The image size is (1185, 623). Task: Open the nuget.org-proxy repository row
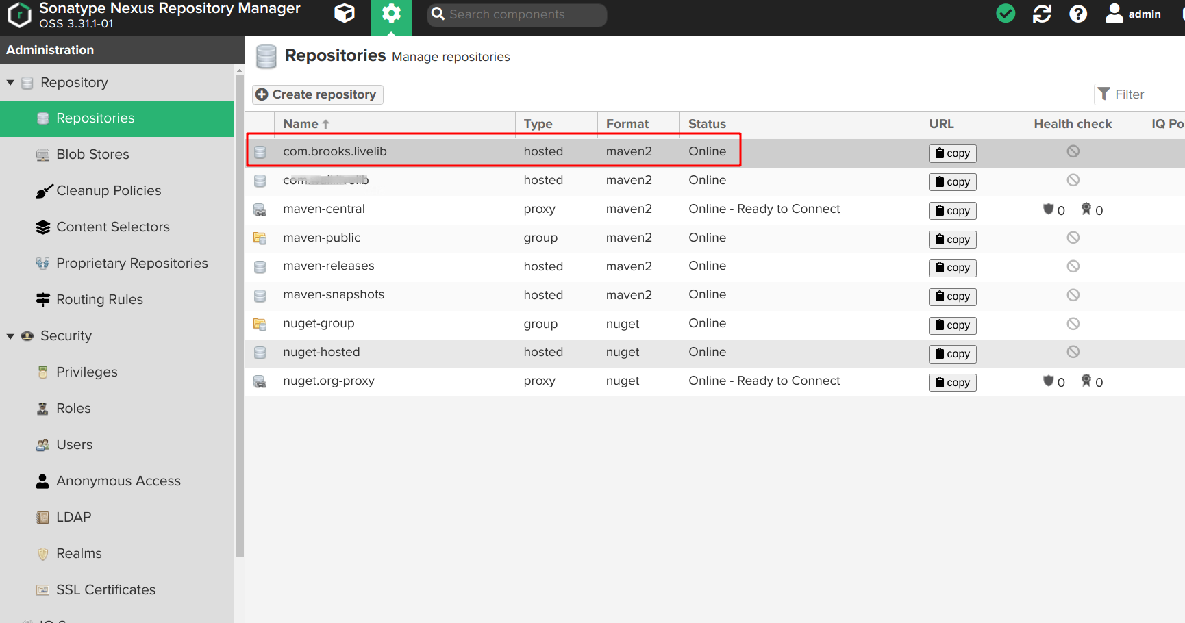(x=715, y=381)
